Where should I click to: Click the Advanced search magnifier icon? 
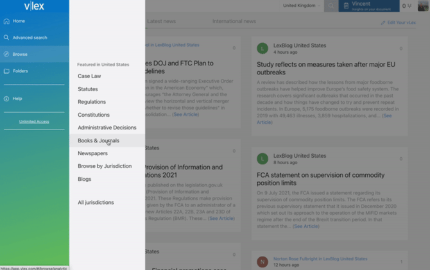tap(6, 37)
